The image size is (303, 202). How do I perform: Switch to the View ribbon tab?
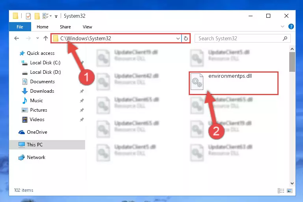(x=87, y=27)
